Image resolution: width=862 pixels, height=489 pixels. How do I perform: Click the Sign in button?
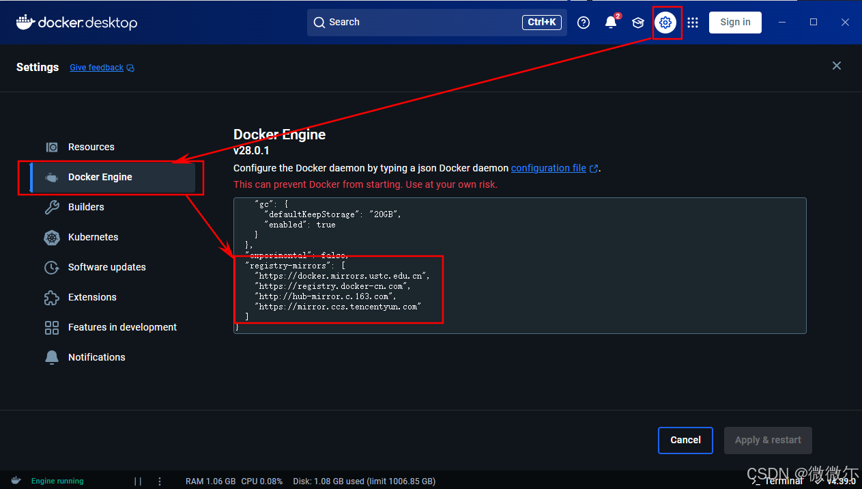click(x=735, y=23)
